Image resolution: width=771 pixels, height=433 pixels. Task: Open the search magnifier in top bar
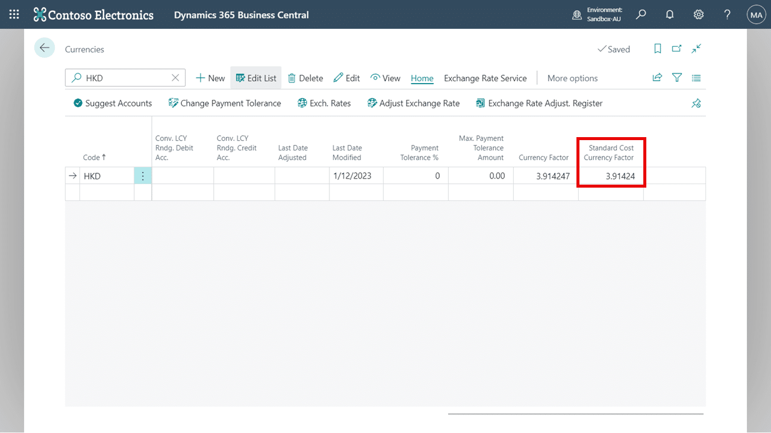(641, 14)
